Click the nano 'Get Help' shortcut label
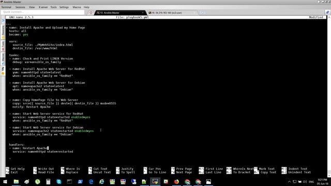The height and width of the screenshot is (186, 331). [x=18, y=169]
